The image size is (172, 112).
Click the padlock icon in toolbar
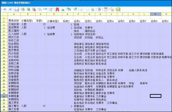112,9
